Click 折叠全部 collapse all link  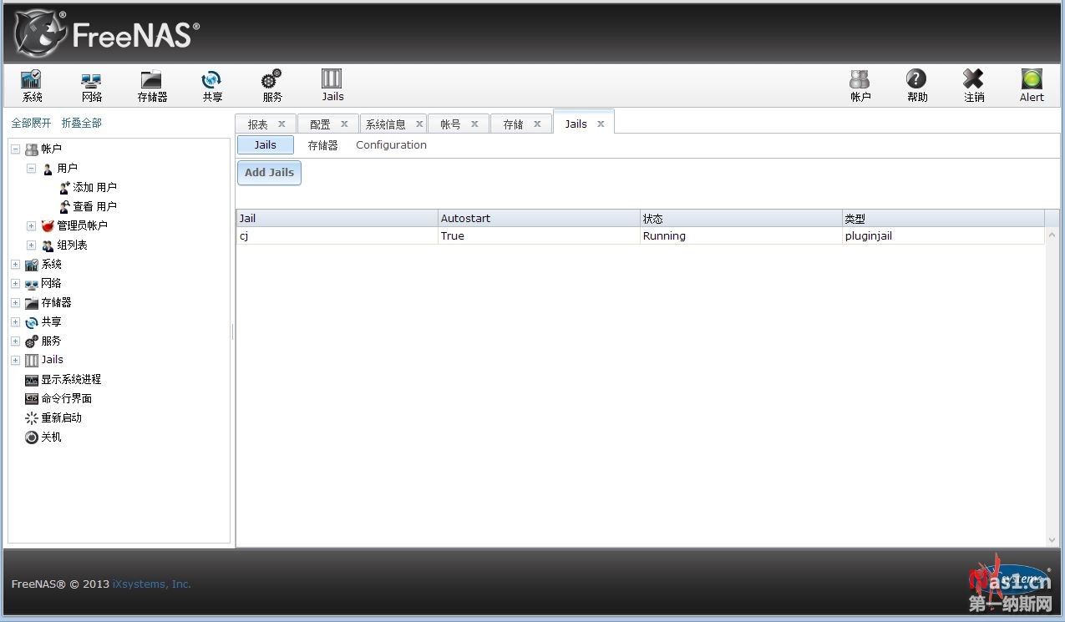82,123
